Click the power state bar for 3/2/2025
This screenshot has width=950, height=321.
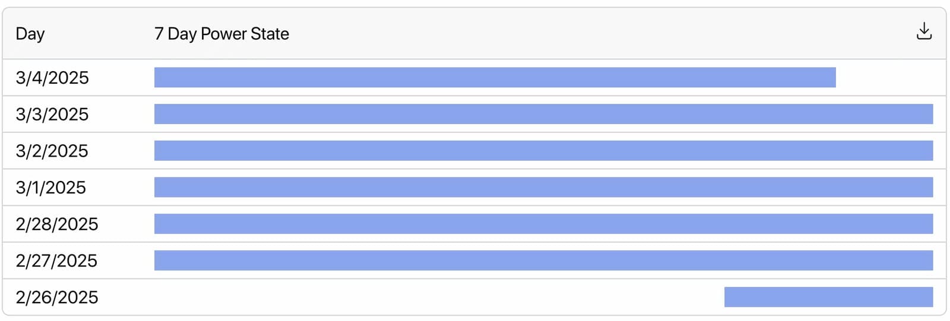pyautogui.click(x=543, y=151)
